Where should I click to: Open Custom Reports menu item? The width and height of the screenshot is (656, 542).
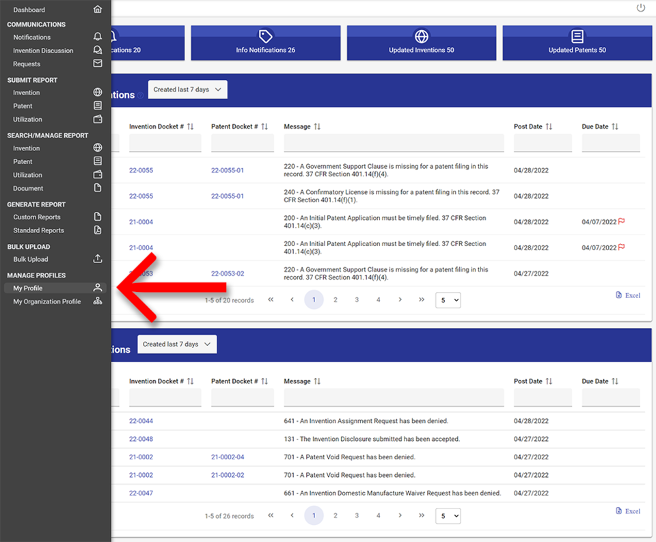38,217
